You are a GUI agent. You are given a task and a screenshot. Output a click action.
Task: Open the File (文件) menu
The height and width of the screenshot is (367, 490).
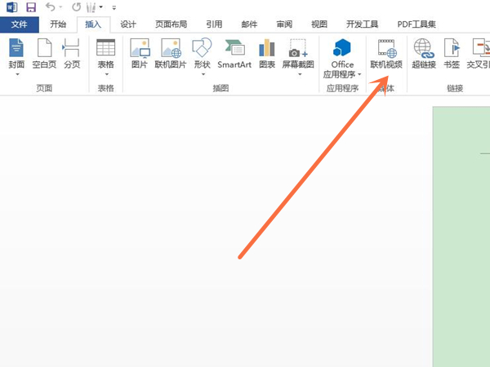tap(20, 24)
